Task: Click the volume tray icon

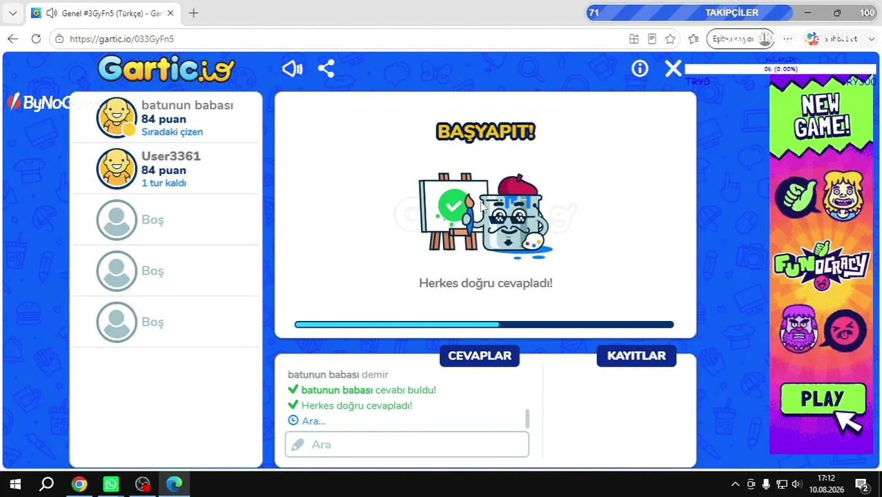Action: [x=796, y=484]
